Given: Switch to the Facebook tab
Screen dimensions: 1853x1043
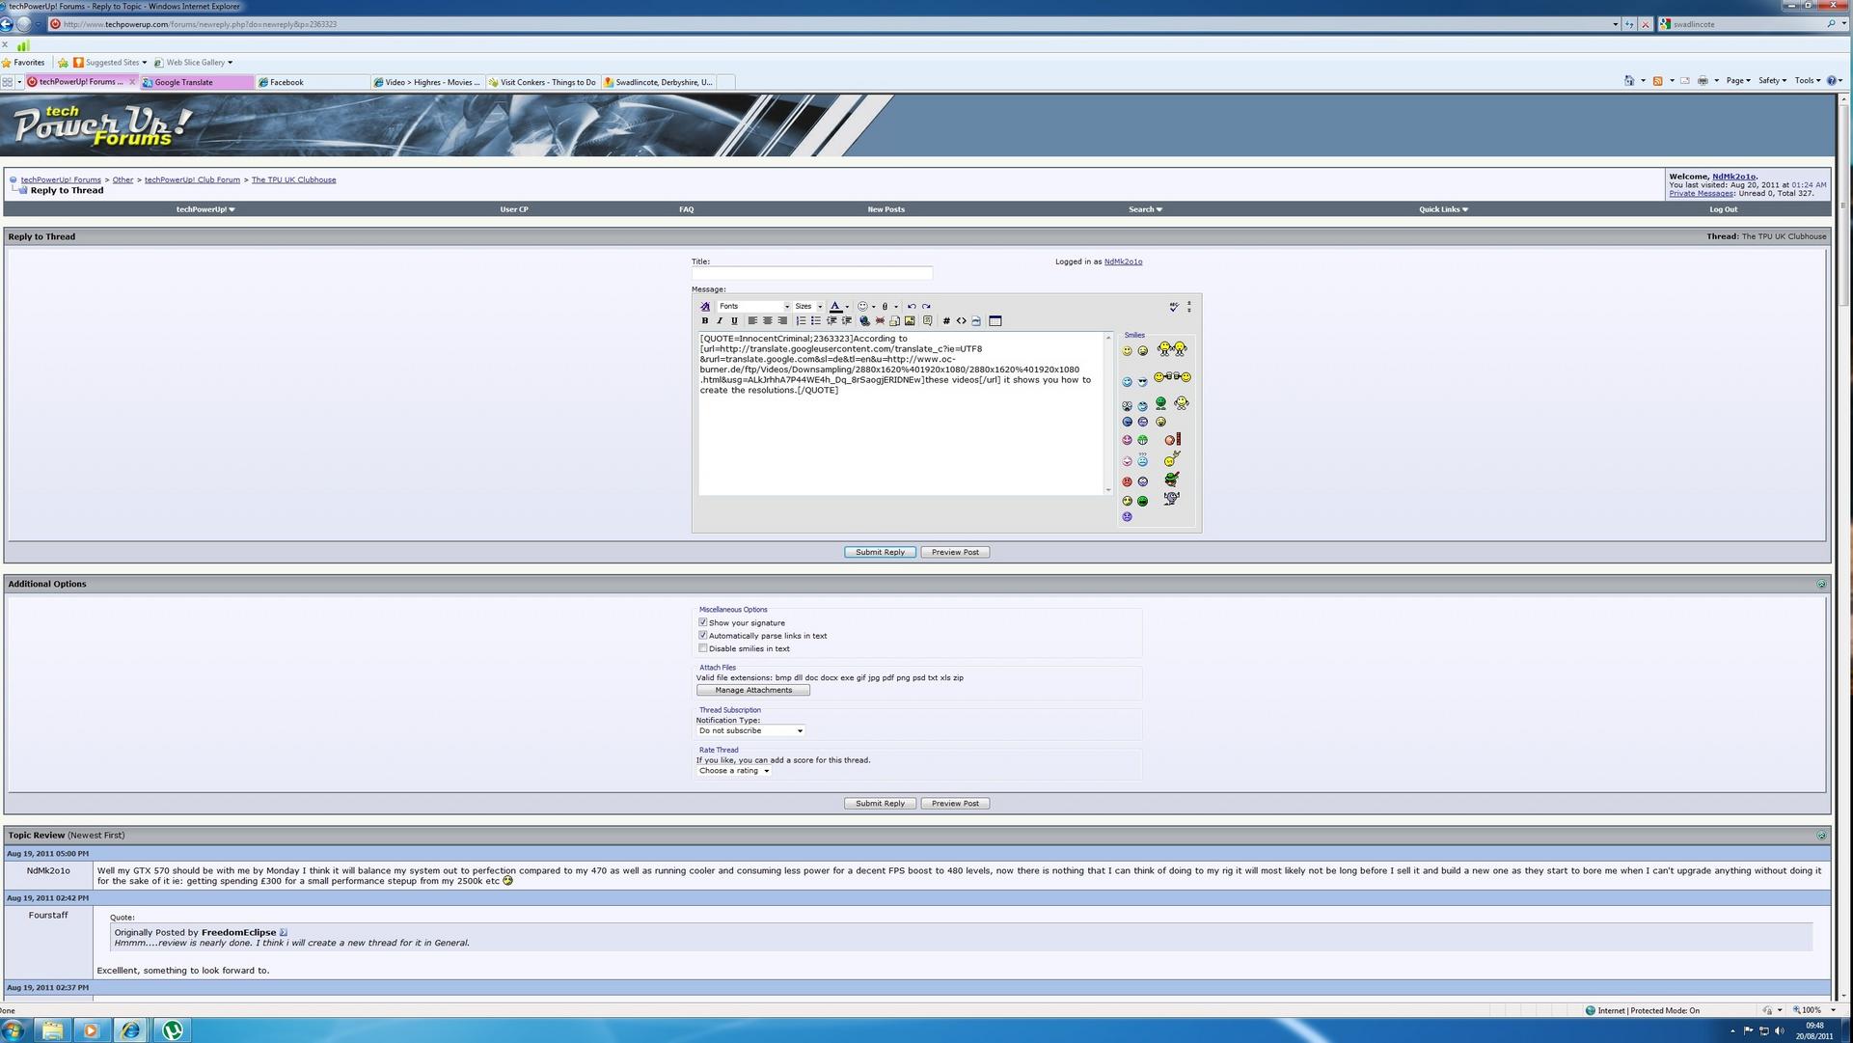Looking at the screenshot, I should coord(313,82).
